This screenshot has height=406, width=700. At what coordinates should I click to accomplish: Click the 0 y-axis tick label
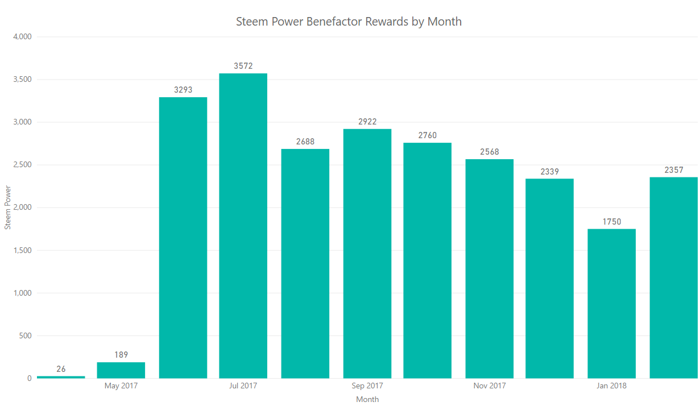[30, 379]
